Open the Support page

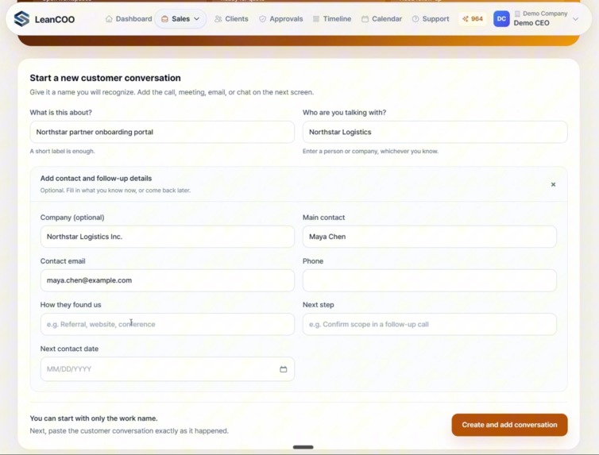pyautogui.click(x=431, y=19)
